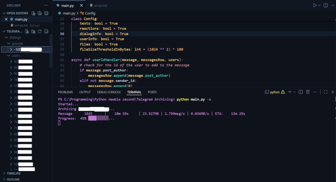The width and height of the screenshot is (336, 182).
Task: Click the terminal cursor prompt box
Action: click(x=59, y=123)
